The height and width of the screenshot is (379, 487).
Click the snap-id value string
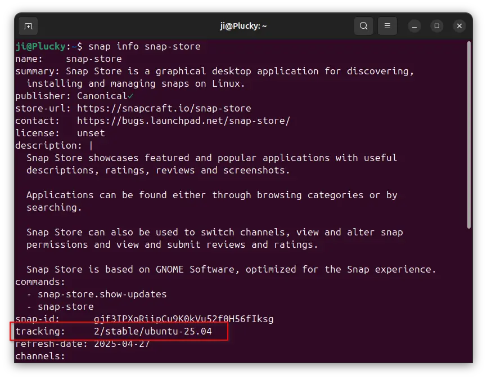coord(183,319)
